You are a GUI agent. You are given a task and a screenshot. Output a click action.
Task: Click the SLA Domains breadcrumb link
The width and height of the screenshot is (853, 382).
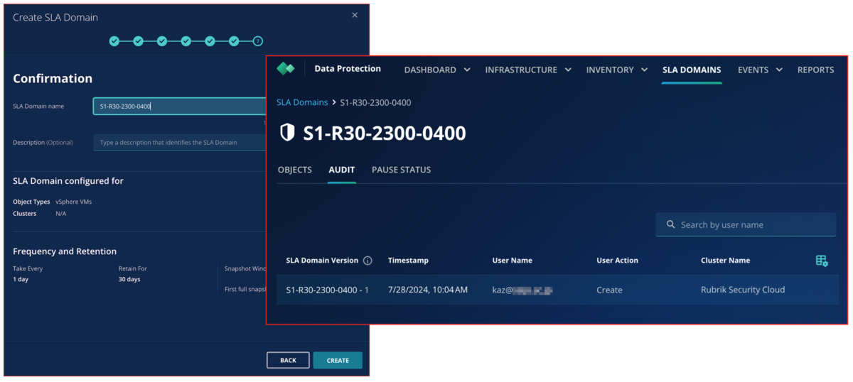[x=302, y=102]
